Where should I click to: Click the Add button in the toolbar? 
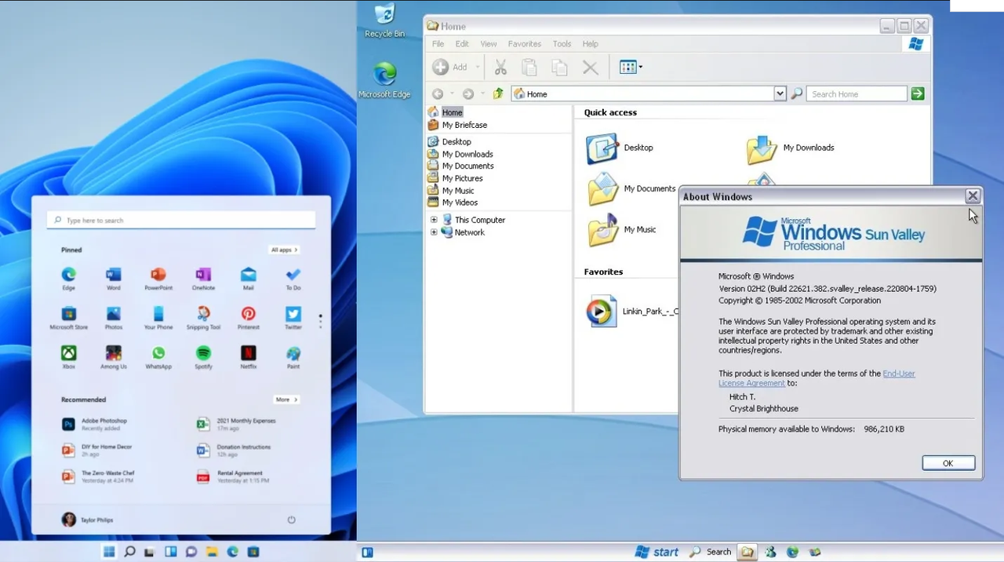click(x=450, y=68)
